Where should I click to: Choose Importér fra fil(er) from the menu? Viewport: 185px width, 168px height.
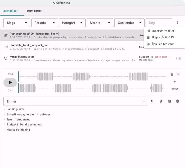coord(164,31)
